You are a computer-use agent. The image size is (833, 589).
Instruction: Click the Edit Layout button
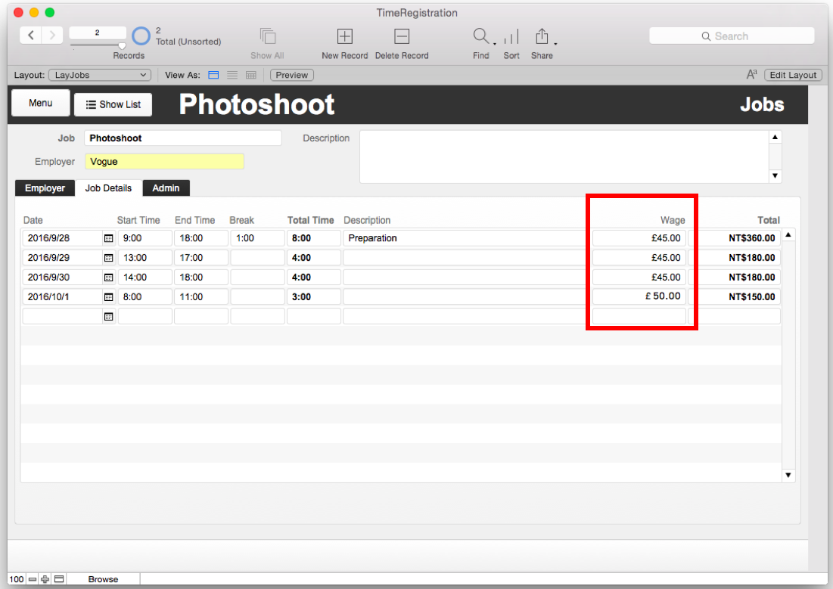click(x=793, y=75)
